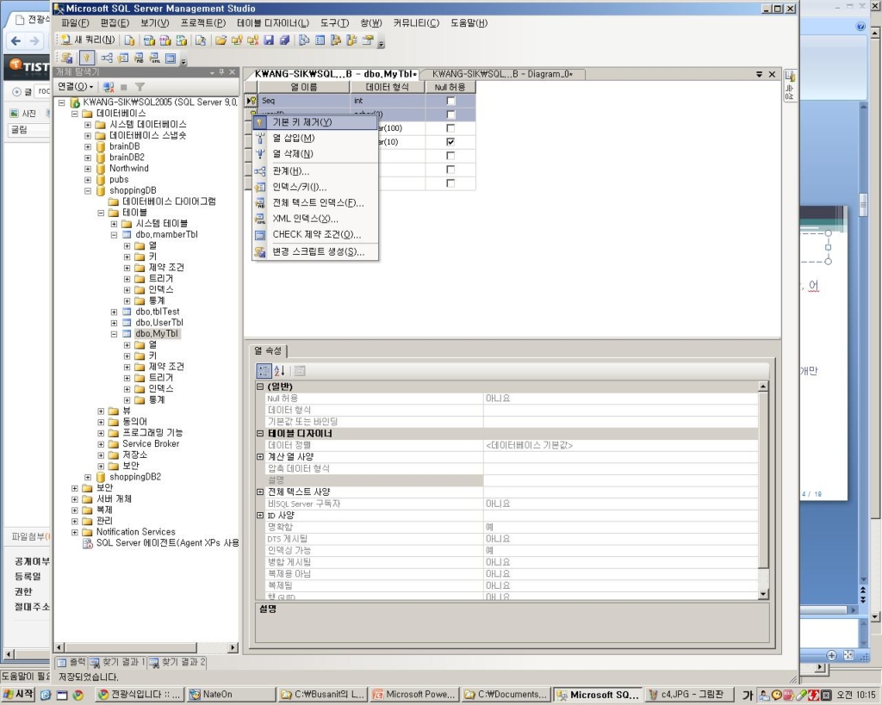Screen dimensions: 882x705
Task: Expand the 계산 열 사양 property group
Action: (x=260, y=456)
